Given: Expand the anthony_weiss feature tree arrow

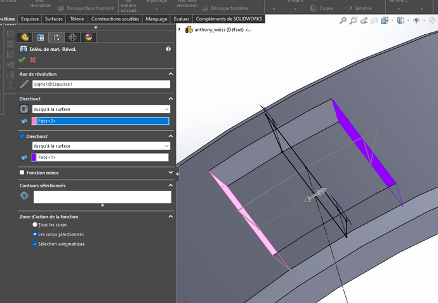Looking at the screenshot, I should (x=180, y=29).
